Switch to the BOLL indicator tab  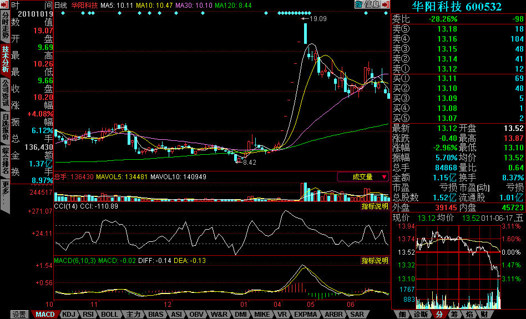[x=109, y=315]
